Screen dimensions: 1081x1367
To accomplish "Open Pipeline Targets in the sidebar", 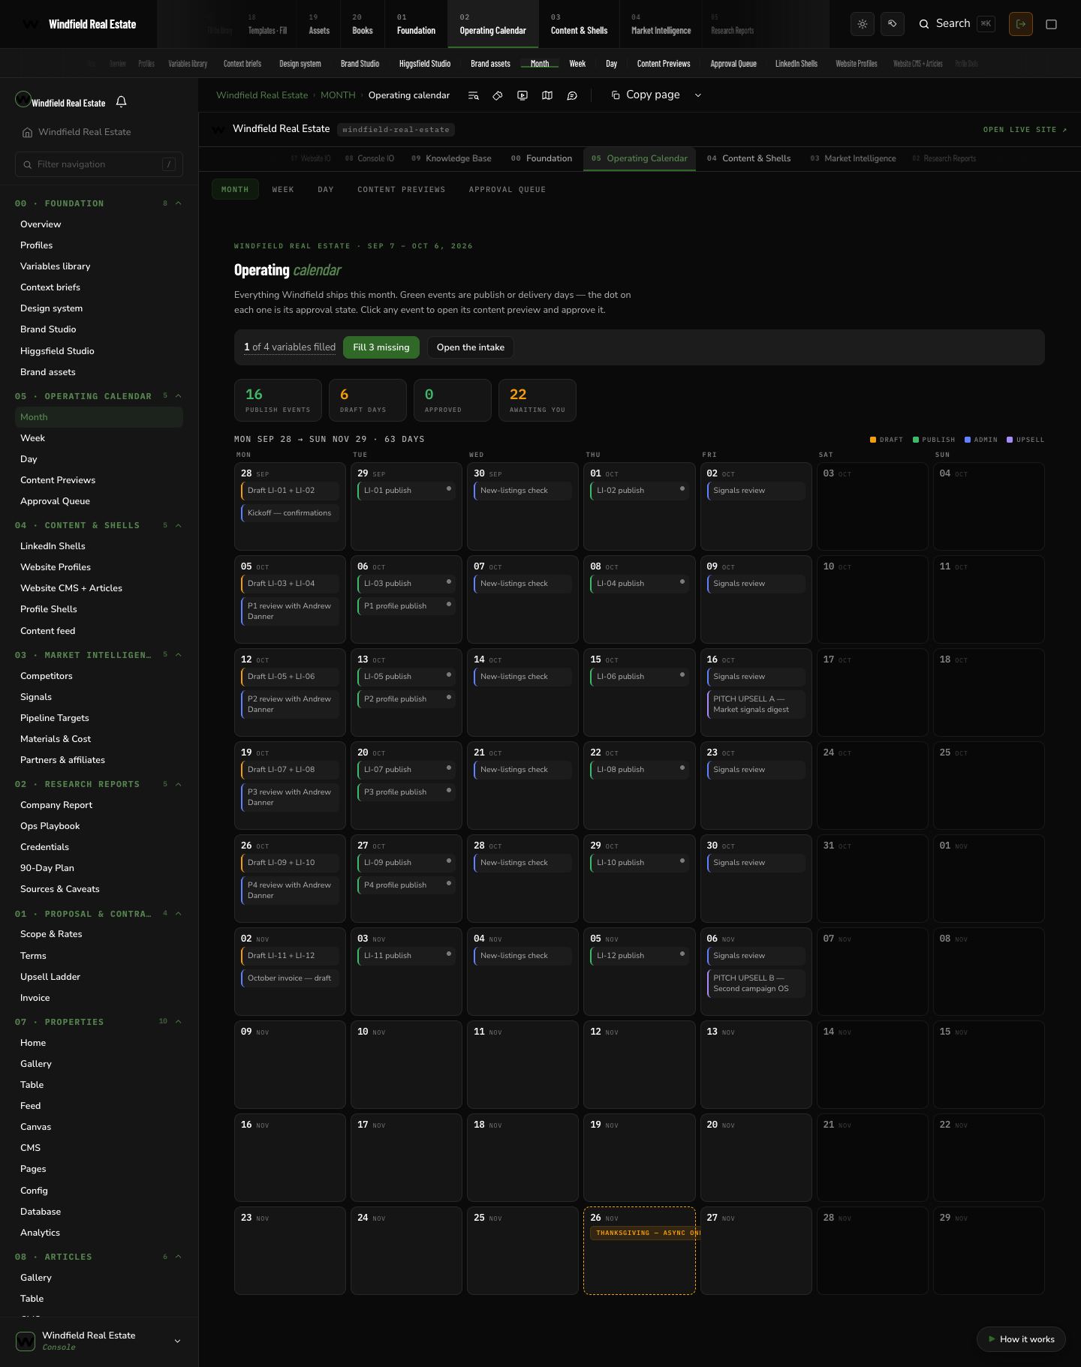I will (55, 718).
